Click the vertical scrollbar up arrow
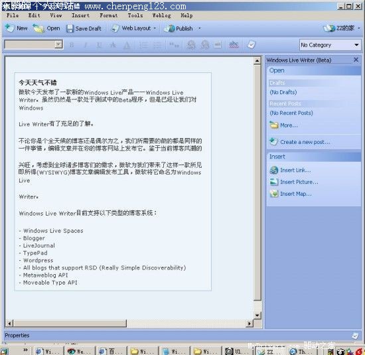The width and height of the screenshot is (365, 355). (257, 61)
